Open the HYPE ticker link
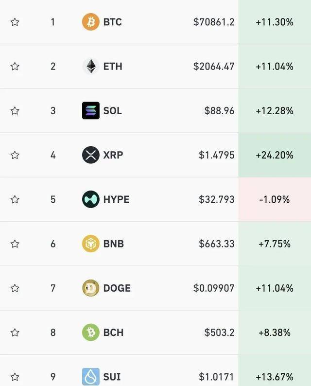This screenshot has height=386, width=311. [x=116, y=199]
